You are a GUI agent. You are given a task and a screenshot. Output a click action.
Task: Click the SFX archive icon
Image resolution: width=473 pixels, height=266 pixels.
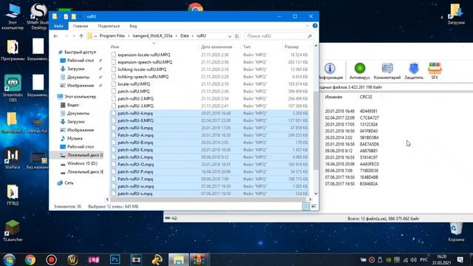(x=435, y=71)
